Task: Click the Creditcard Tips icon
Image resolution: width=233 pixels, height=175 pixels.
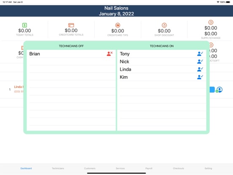Action: [118, 25]
